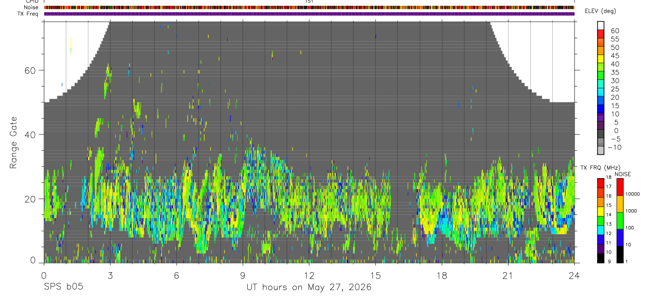Select the black bottom swatch of NOISE legend

tap(620, 254)
